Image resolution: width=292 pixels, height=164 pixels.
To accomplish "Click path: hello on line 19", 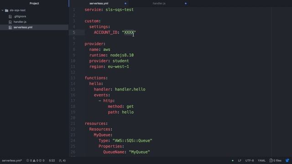I will [x=120, y=112].
